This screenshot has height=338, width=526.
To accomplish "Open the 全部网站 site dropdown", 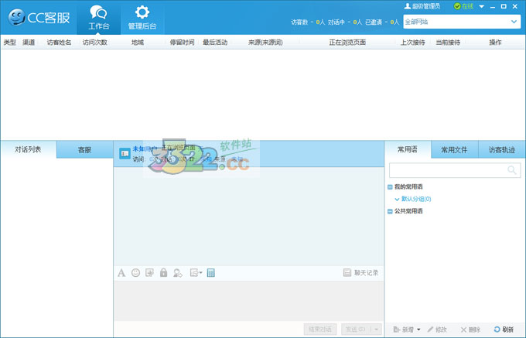I will click(462, 22).
